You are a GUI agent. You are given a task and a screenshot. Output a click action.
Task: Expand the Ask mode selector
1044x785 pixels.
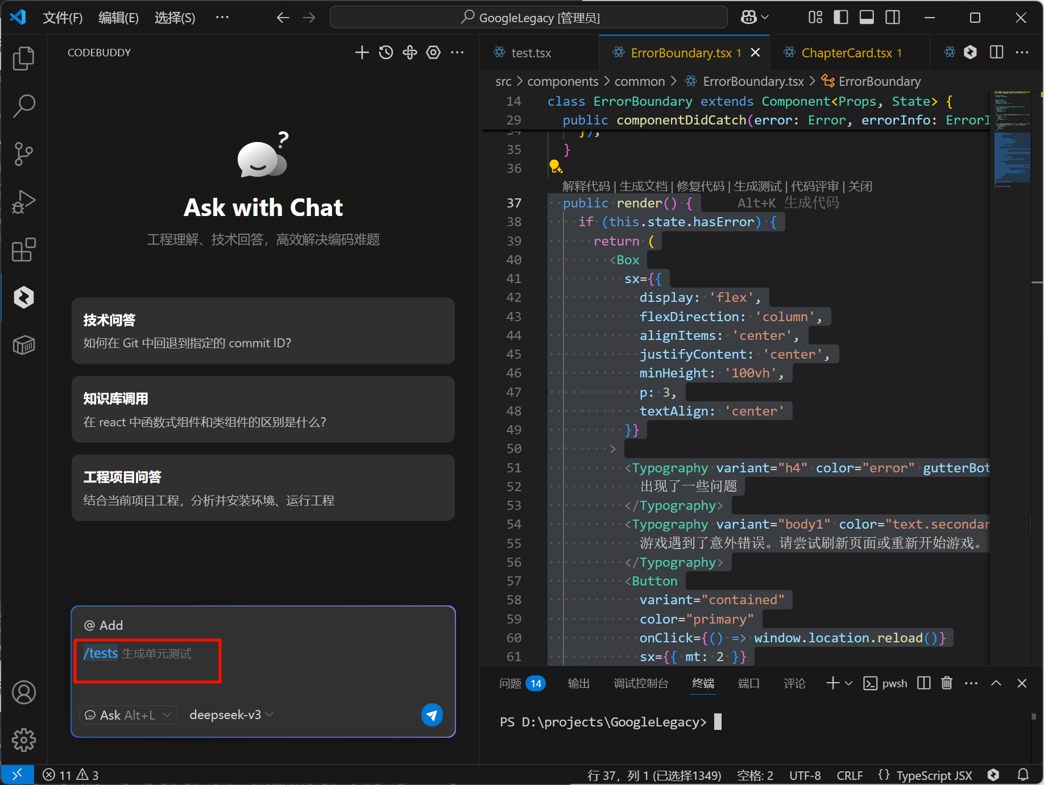128,715
